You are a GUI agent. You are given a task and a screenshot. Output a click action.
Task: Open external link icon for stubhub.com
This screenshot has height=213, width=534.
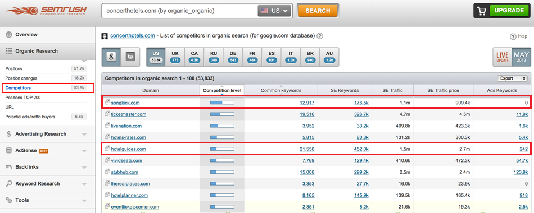(x=107, y=172)
